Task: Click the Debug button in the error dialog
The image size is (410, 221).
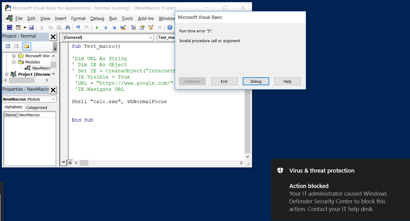Action: click(x=256, y=81)
